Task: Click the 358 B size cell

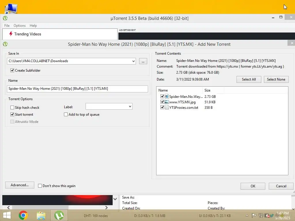Action: click(x=209, y=108)
